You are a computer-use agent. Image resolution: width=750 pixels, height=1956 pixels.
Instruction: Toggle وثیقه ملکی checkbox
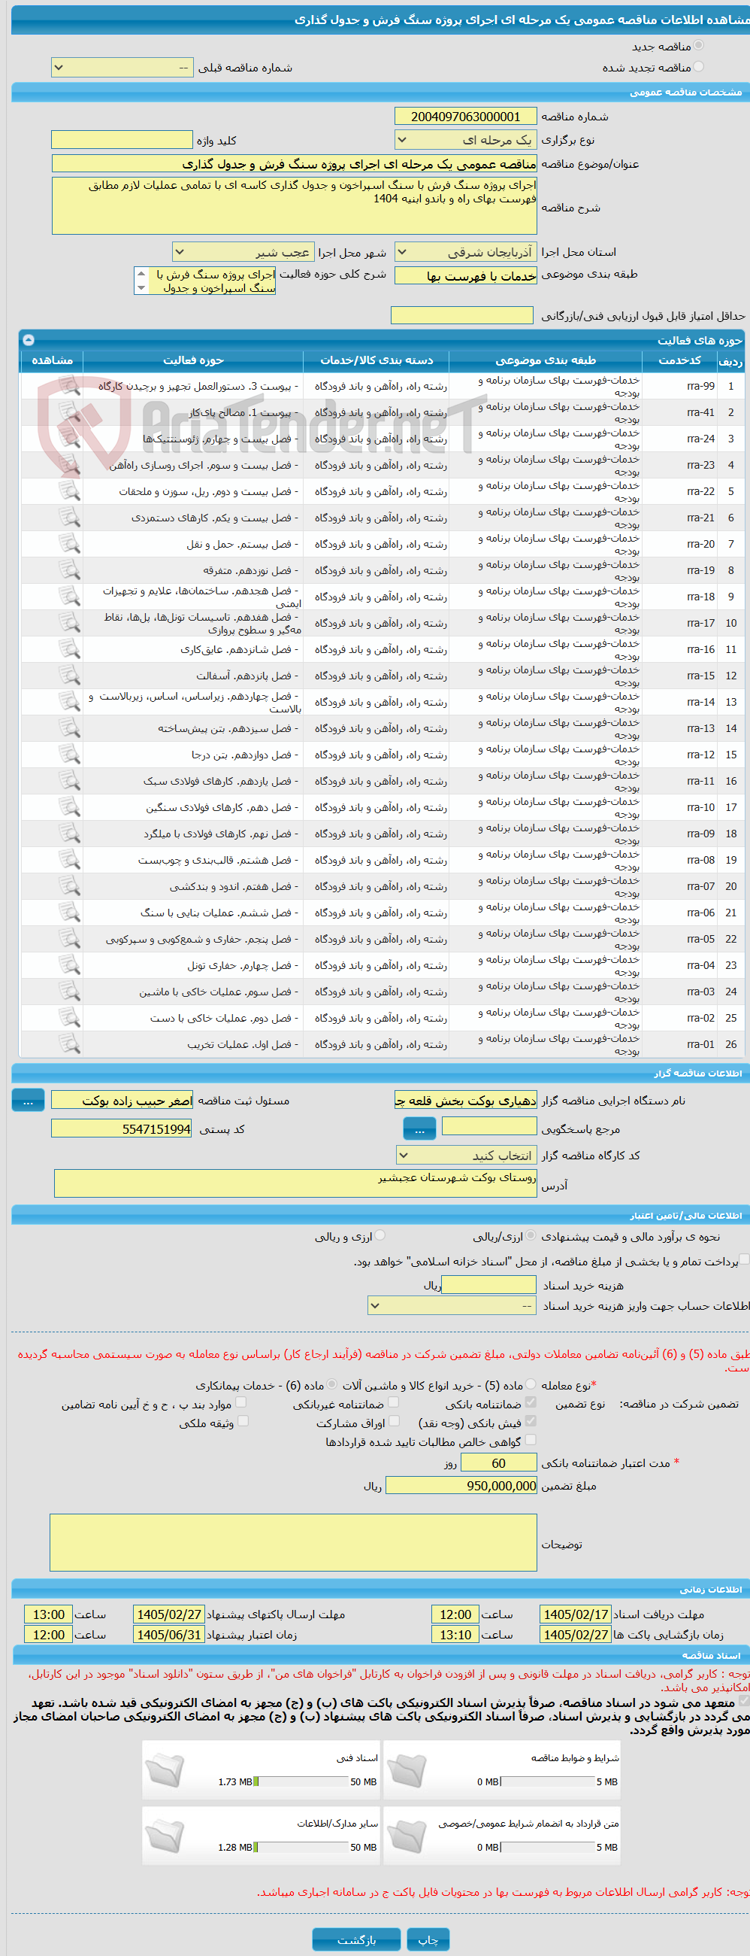[x=243, y=1420]
